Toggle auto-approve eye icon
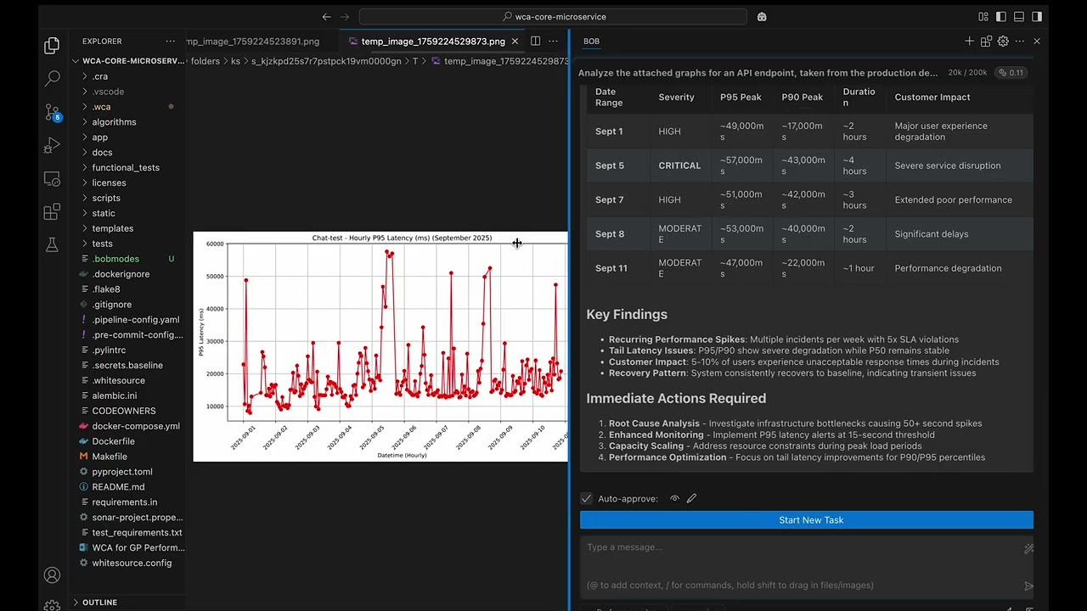 click(x=674, y=499)
